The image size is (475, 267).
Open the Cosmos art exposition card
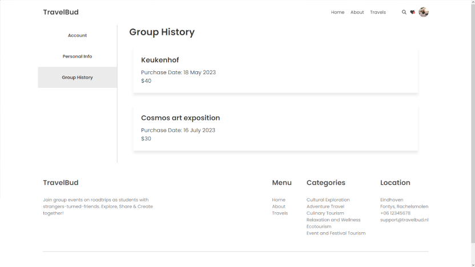[x=275, y=128]
